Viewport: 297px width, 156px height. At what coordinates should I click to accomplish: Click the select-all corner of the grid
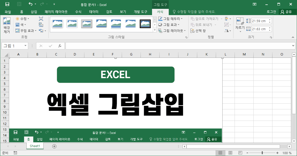tap(6, 55)
